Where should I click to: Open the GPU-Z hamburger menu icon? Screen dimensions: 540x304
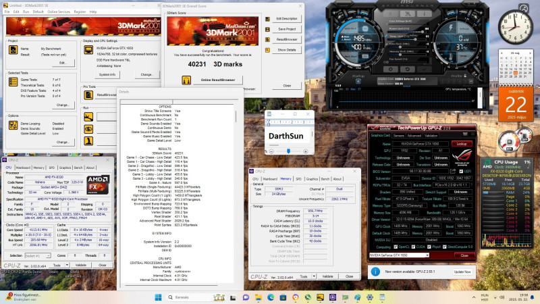pos(473,134)
